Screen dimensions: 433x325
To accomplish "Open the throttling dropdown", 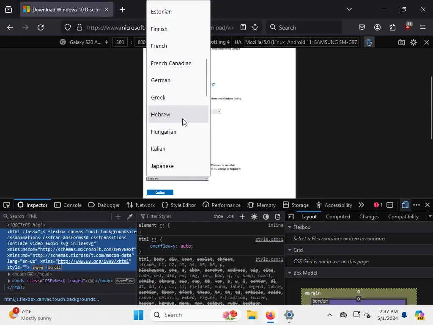I will click(220, 42).
